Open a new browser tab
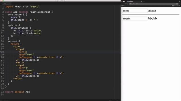Image resolution: width=181 pixels, height=101 pixels. [x=144, y=2]
